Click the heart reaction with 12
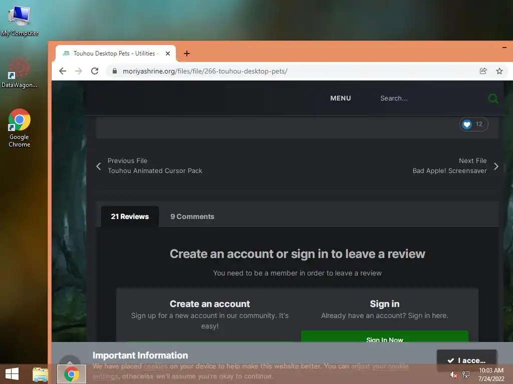This screenshot has height=384, width=513. click(x=474, y=124)
